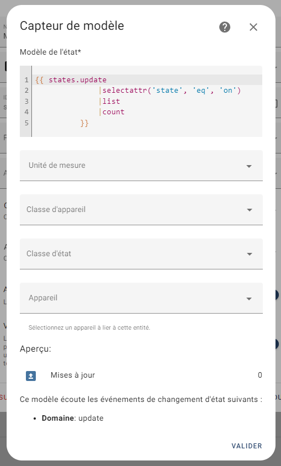The width and height of the screenshot is (281, 466).
Task: Toggle the lower switch peeking behind dialog
Action: pos(276,344)
